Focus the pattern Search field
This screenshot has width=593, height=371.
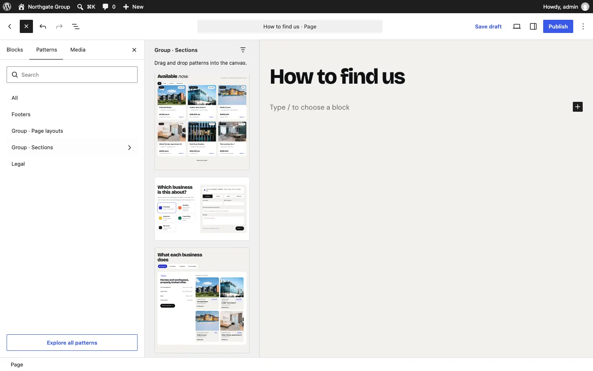72,75
